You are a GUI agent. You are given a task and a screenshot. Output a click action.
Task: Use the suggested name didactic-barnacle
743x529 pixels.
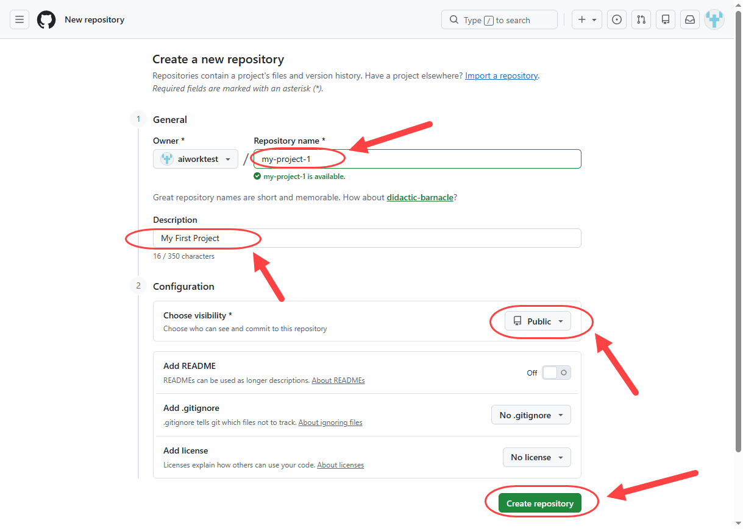click(420, 197)
